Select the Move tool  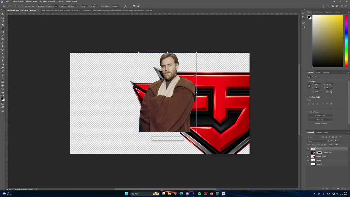coord(3,14)
